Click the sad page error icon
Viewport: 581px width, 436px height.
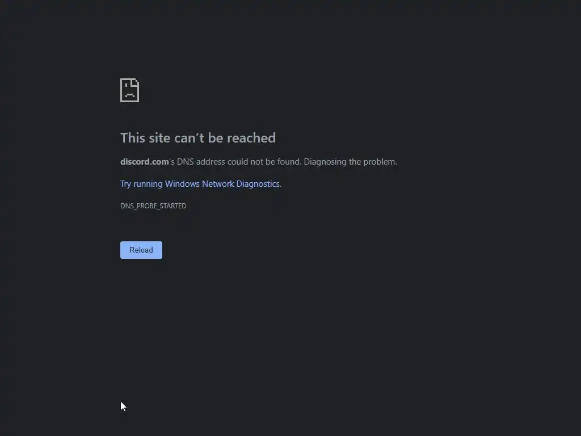130,90
